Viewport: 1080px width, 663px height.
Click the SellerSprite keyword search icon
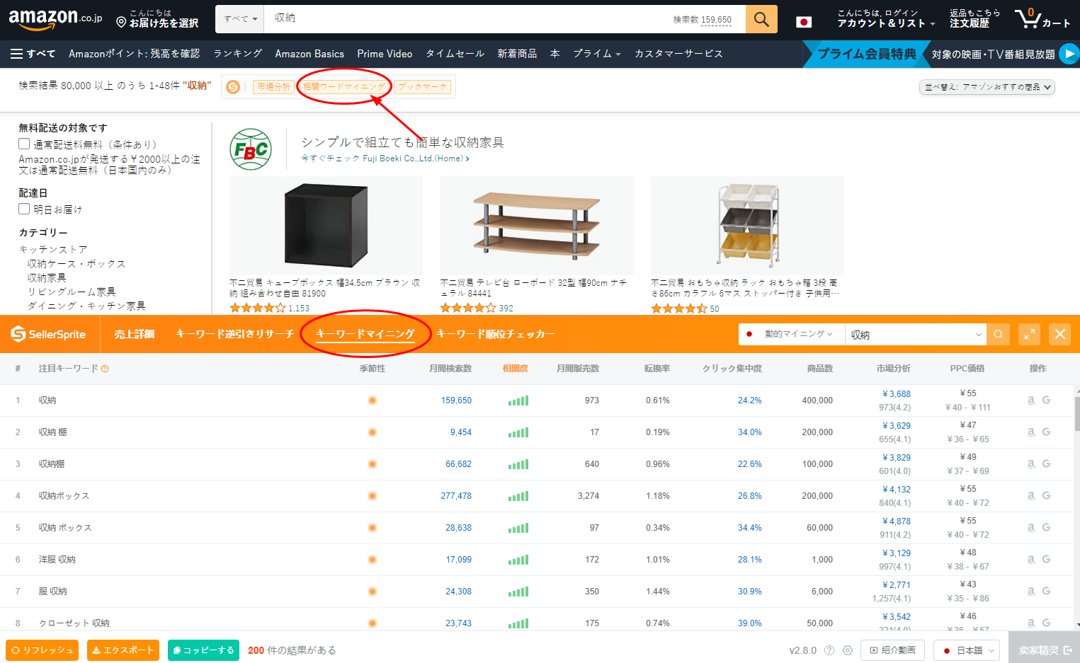coord(999,335)
